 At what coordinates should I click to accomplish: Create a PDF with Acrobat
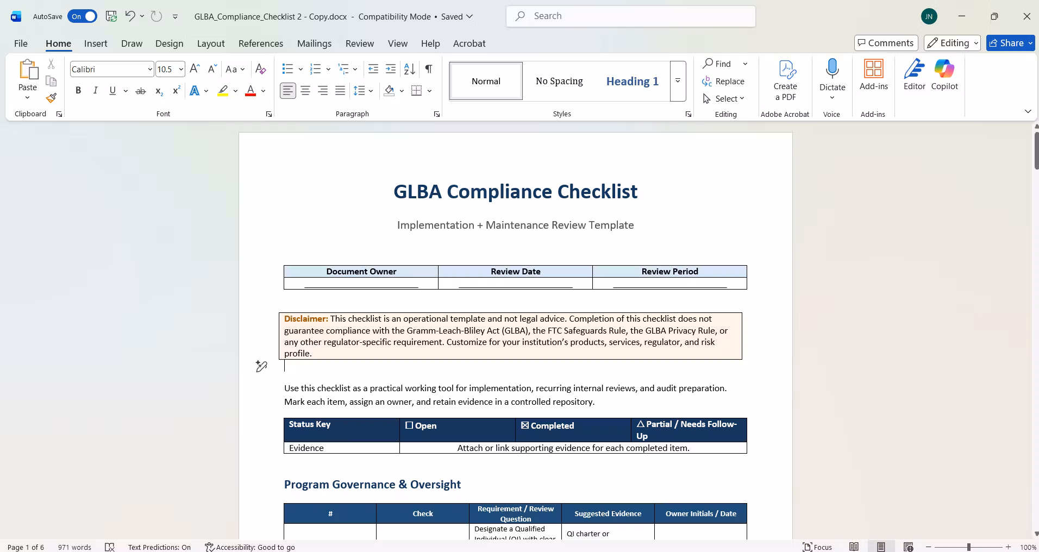[x=785, y=80]
